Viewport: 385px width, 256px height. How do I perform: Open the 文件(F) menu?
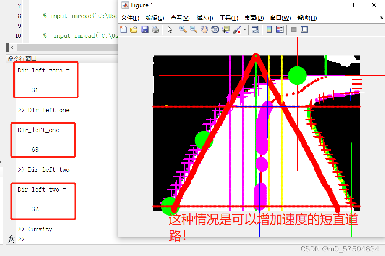click(x=130, y=18)
